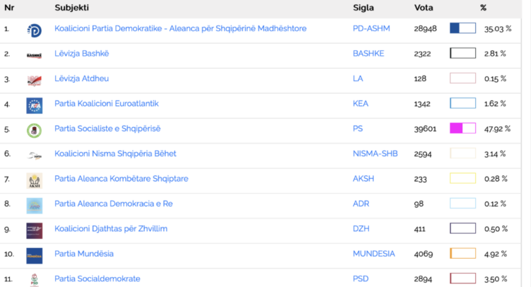
Task: Click the Djathtas për Zhvillim logo
Action: (34, 230)
